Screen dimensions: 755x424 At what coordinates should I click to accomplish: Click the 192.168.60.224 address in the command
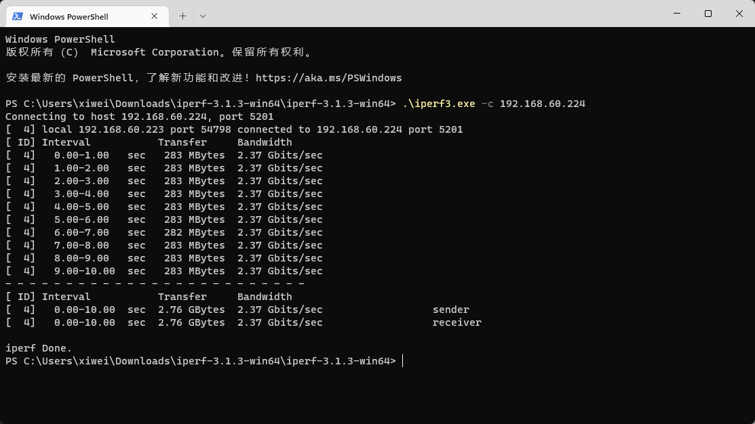[542, 104]
